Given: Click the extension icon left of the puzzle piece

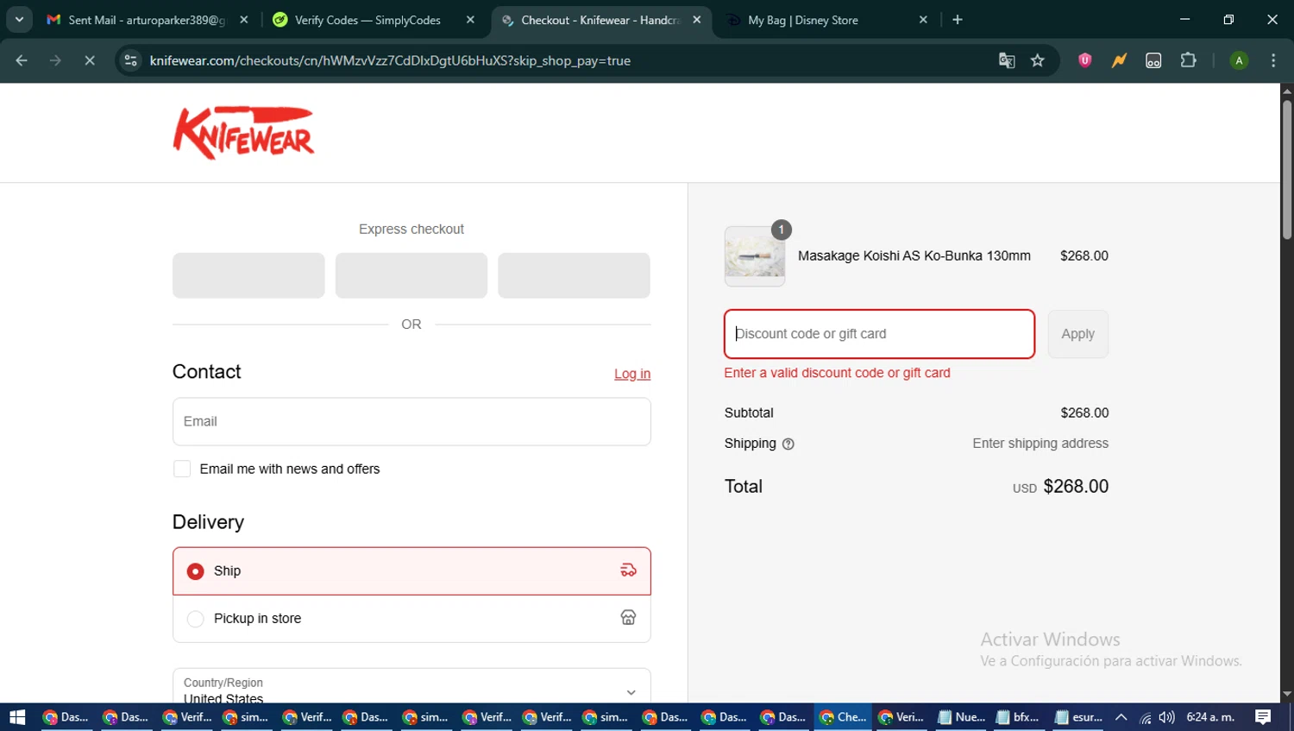Looking at the screenshot, I should click(x=1153, y=60).
